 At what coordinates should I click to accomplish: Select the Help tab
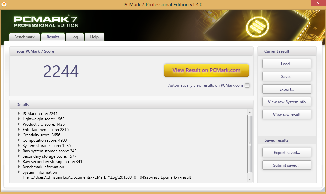pyautogui.click(x=94, y=37)
